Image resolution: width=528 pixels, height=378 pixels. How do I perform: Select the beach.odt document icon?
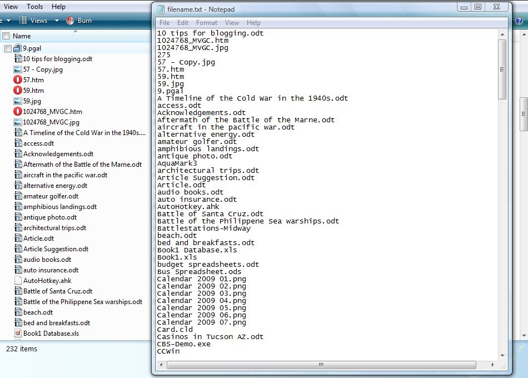(x=18, y=312)
